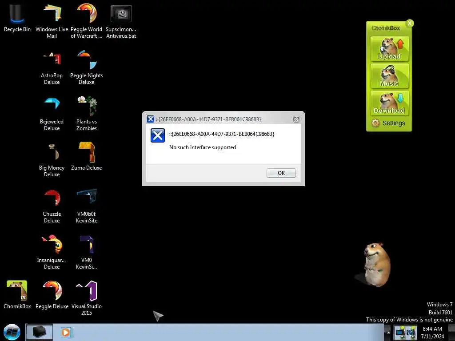Click Upload in the ChomikBox widget
The width and height of the screenshot is (455, 341).
pos(389,49)
